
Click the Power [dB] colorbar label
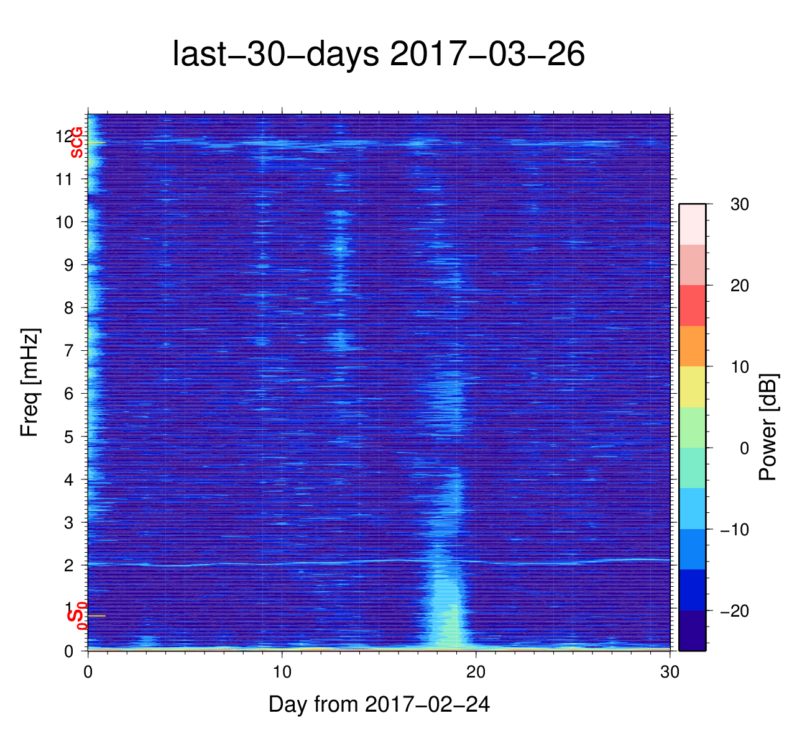[x=768, y=427]
